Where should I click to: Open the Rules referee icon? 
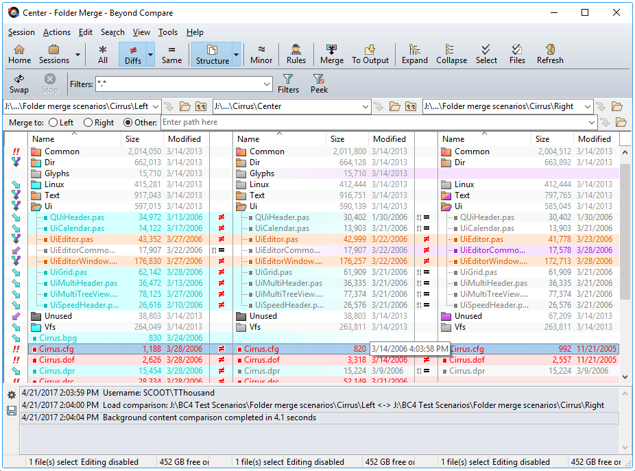(296, 53)
